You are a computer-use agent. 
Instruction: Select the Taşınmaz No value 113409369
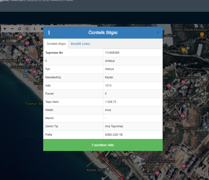112,53
